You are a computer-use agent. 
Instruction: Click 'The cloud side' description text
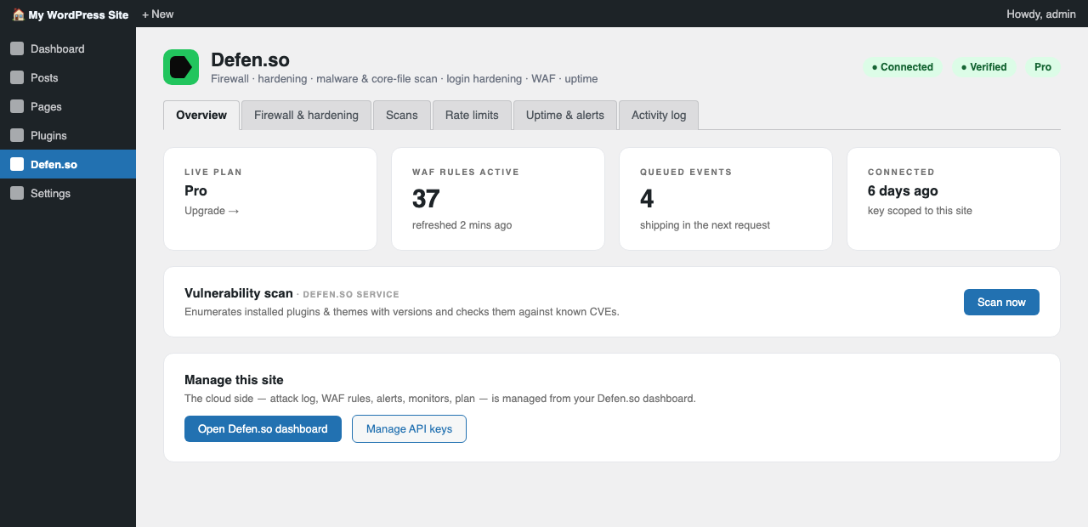click(440, 399)
